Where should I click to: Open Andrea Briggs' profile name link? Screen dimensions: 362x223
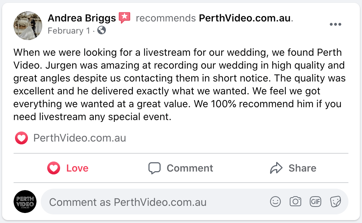(82, 18)
